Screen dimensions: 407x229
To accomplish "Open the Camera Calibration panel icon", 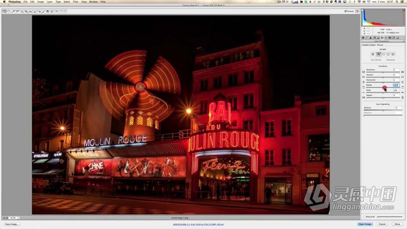I will click(390, 37).
